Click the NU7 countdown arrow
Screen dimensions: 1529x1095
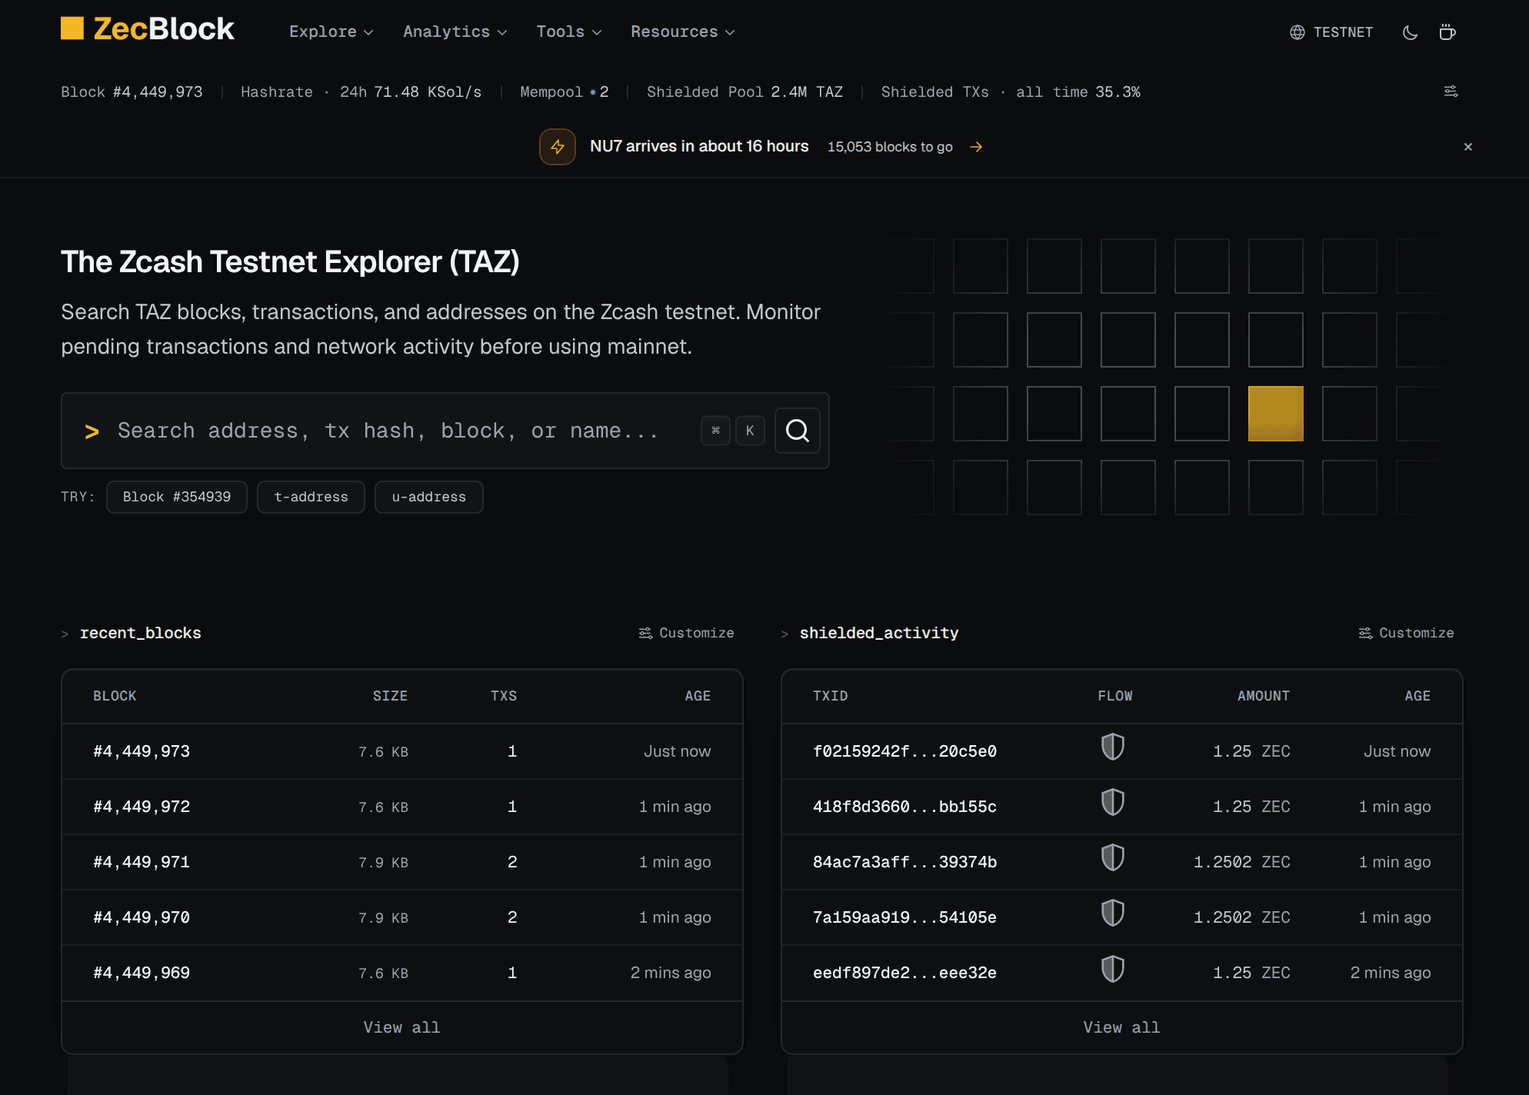coord(976,147)
